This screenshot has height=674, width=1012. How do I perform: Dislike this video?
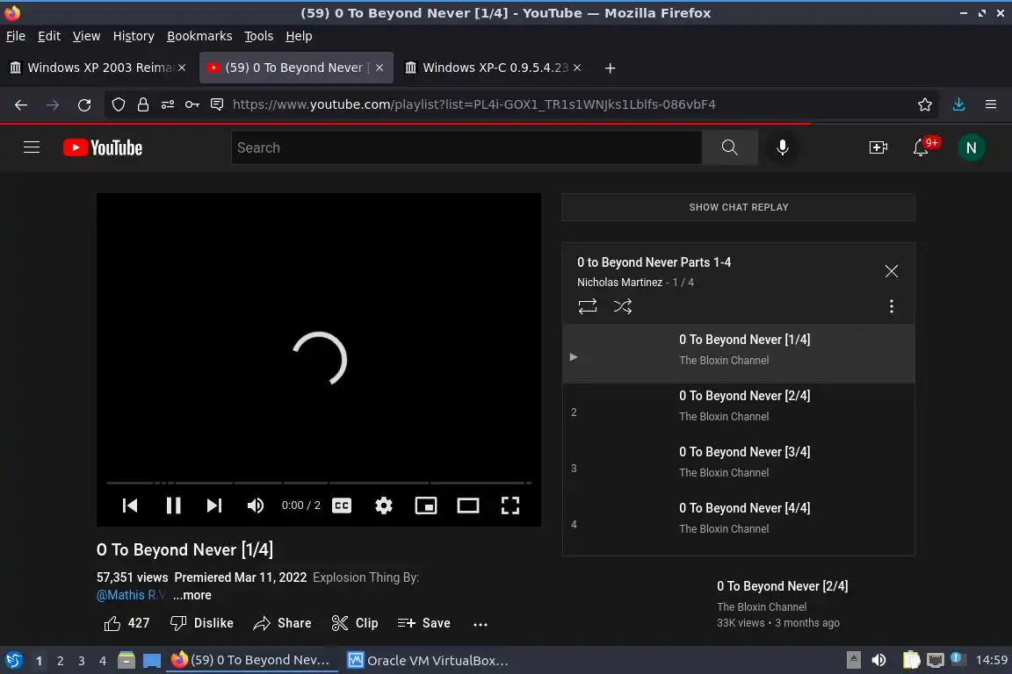(x=201, y=623)
